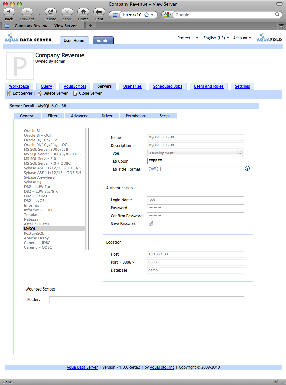Reload the current page
This screenshot has height=385, width=286.
tap(50, 12)
